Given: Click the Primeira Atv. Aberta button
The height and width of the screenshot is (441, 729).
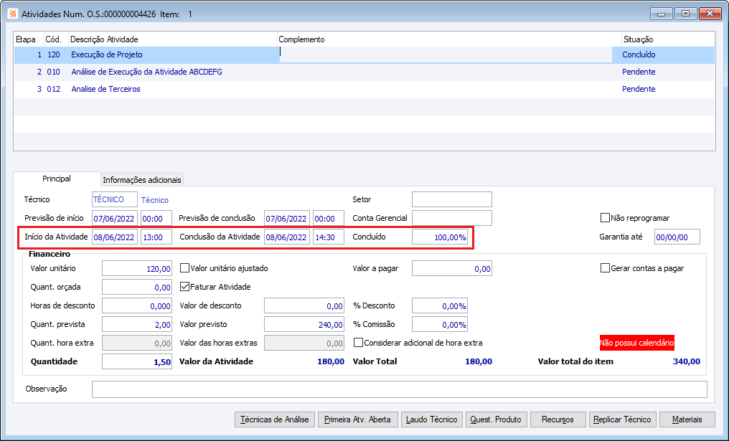Looking at the screenshot, I should (357, 419).
